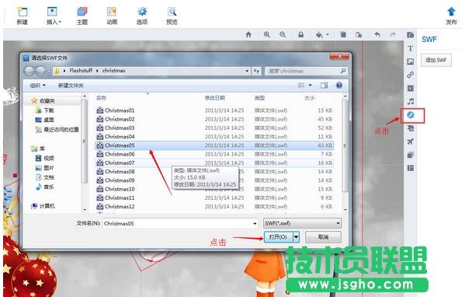Expand the address bar path dropdown
Screen dimensions: 462x297
point(247,71)
